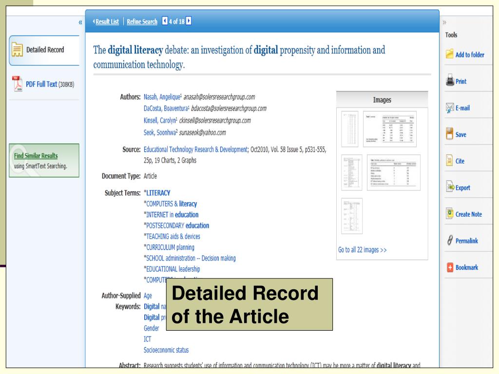The width and height of the screenshot is (499, 374).
Task: Click Document Type value Article
Action: coord(150,176)
